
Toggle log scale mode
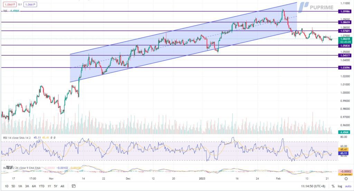pos(340,186)
